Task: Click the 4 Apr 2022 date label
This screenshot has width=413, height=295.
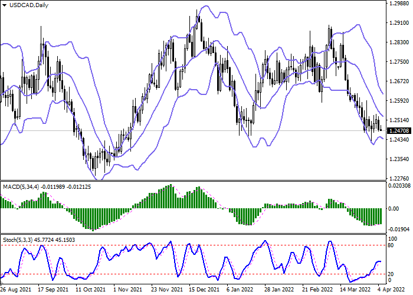Action: coord(391,290)
